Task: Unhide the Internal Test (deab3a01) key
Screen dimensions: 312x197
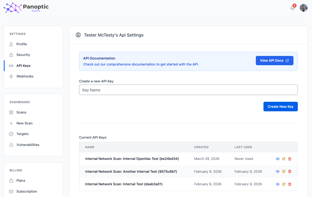Action: tap(278, 184)
